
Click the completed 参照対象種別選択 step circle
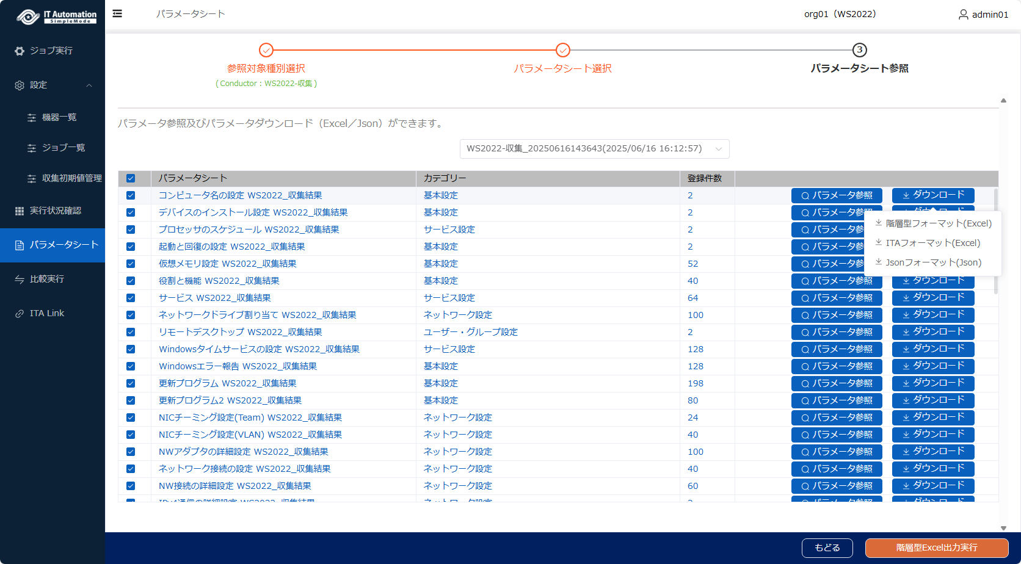tap(266, 50)
